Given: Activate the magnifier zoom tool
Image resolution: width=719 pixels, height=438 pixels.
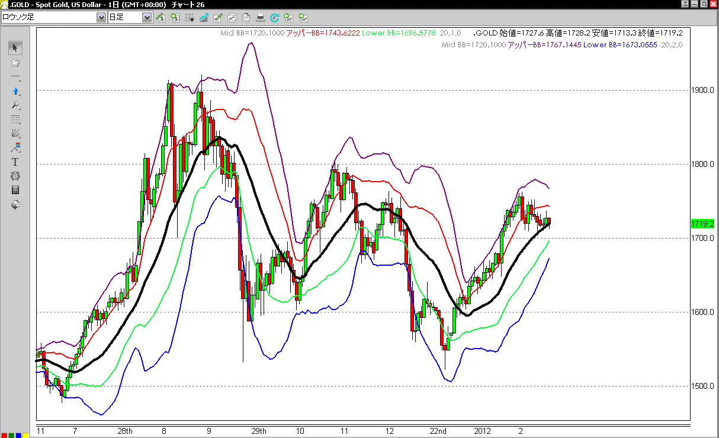Looking at the screenshot, I should (x=15, y=105).
